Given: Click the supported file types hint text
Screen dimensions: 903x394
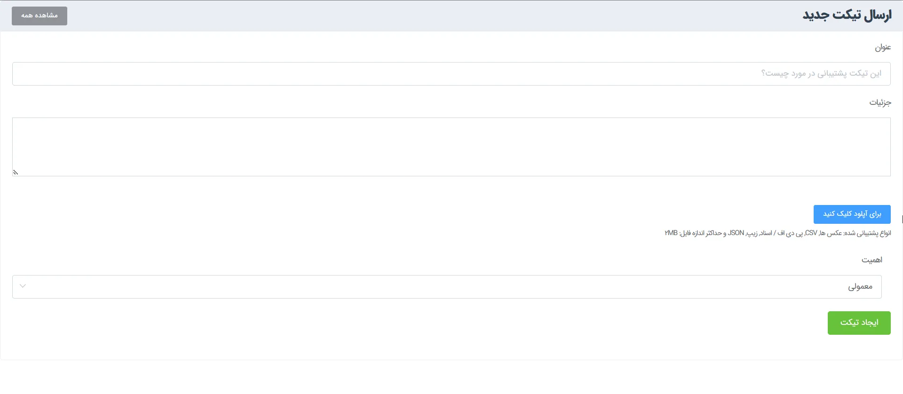Looking at the screenshot, I should 778,233.
